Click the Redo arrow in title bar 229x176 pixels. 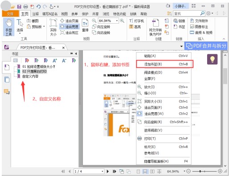click(x=45, y=7)
